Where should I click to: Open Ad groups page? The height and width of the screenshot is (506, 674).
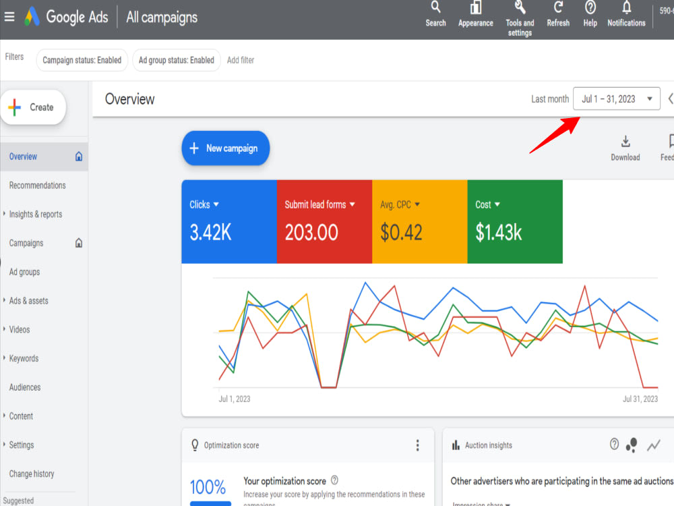[x=24, y=271]
